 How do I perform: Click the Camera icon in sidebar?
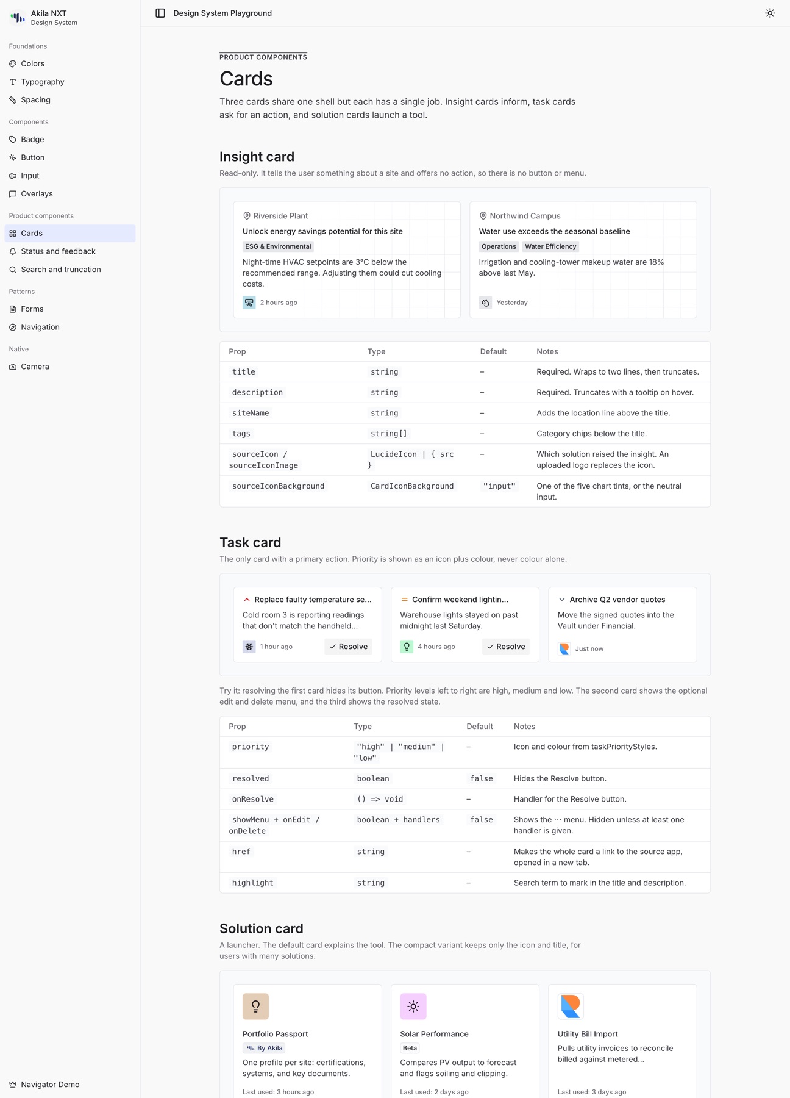coord(13,367)
